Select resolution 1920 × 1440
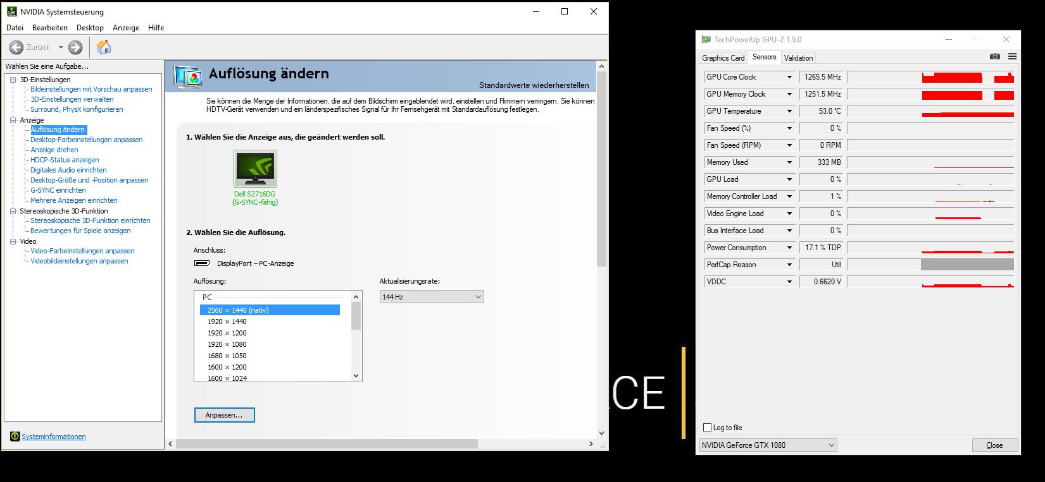Screen dimensions: 1045x482 click(227, 322)
